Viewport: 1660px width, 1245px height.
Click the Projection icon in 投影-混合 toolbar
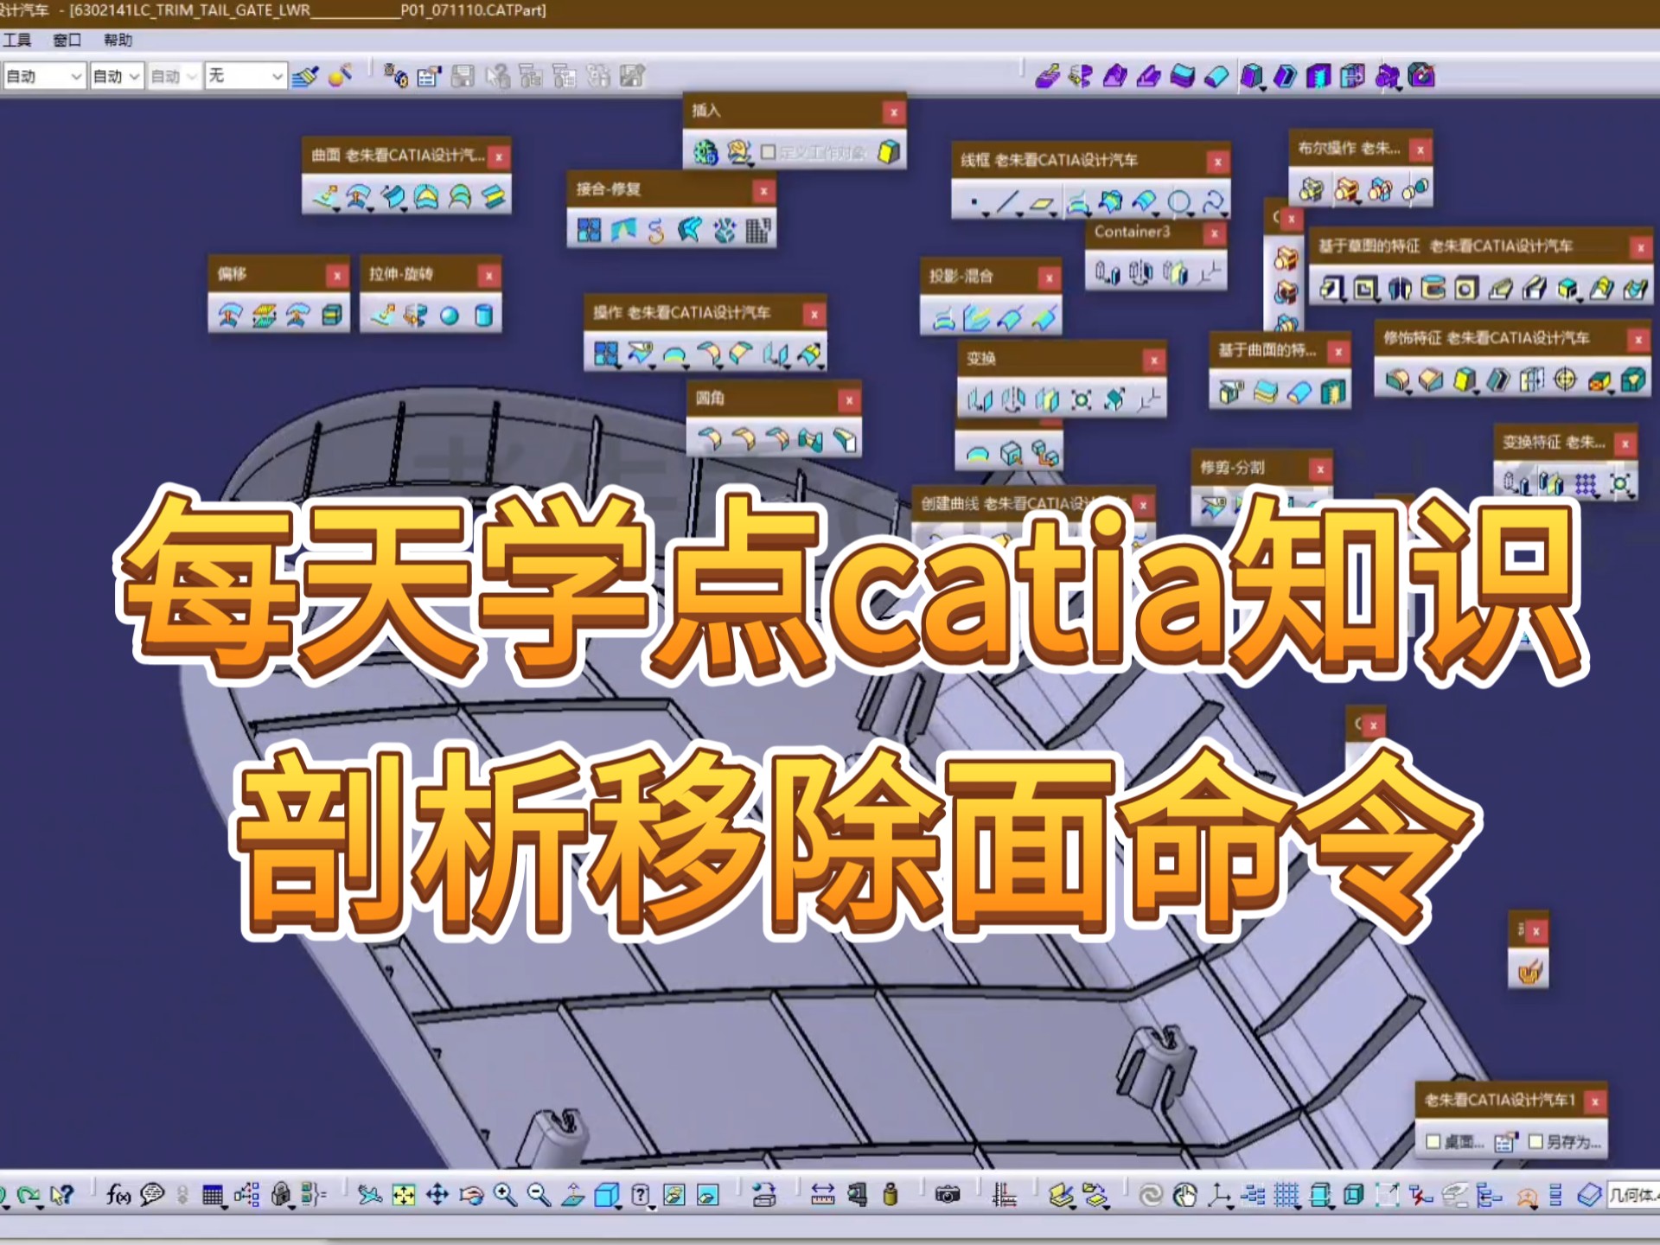943,319
